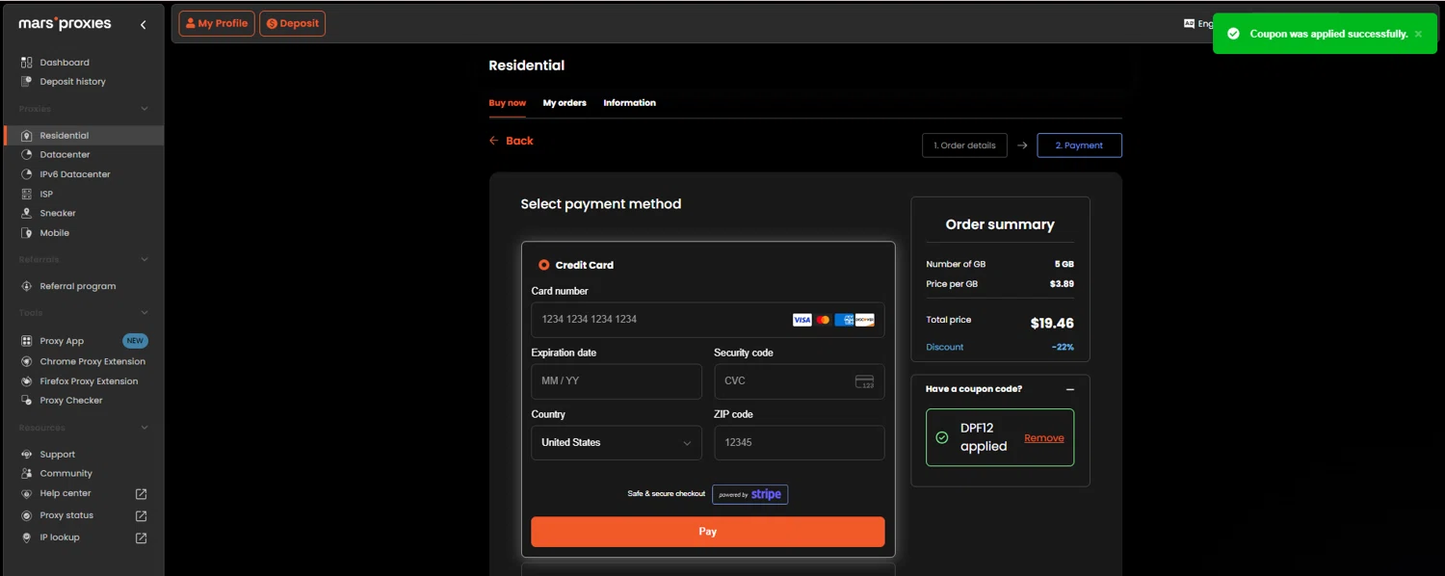Open the Country dropdown showing United States
This screenshot has height=576, width=1445.
(617, 443)
